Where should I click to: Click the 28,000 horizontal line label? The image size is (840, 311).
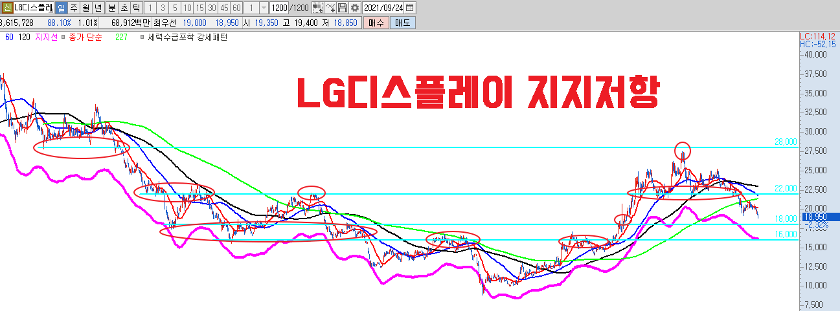click(786, 142)
